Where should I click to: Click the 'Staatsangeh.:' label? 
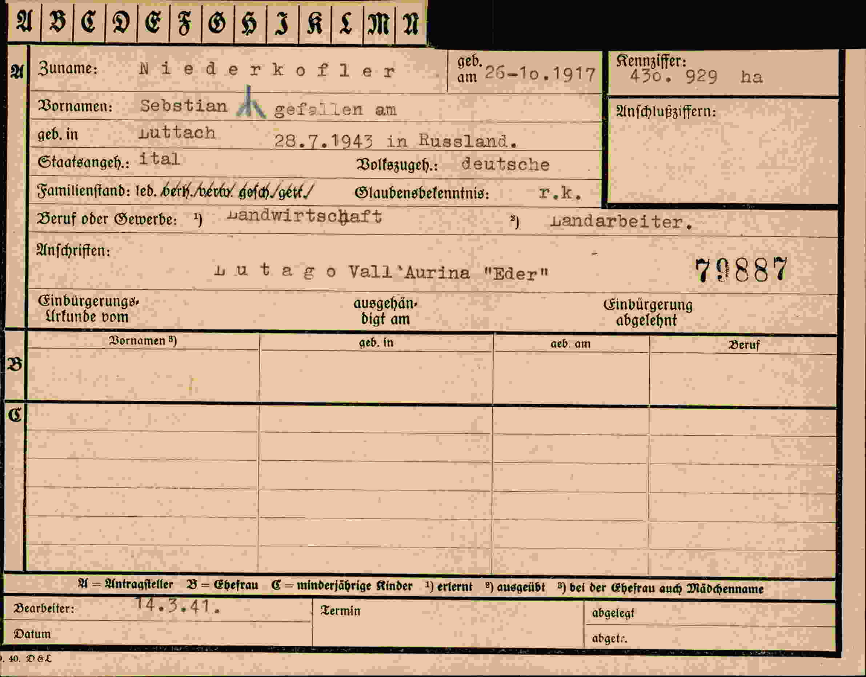point(84,162)
